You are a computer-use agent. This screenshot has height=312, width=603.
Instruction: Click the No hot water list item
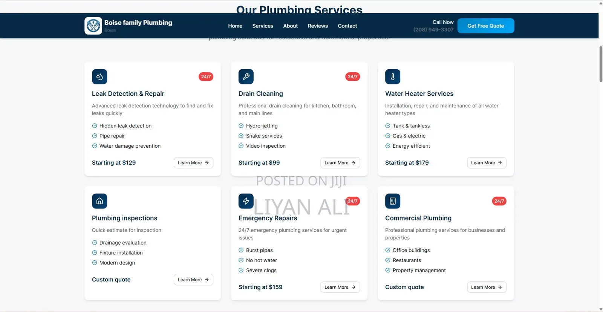[x=262, y=260]
